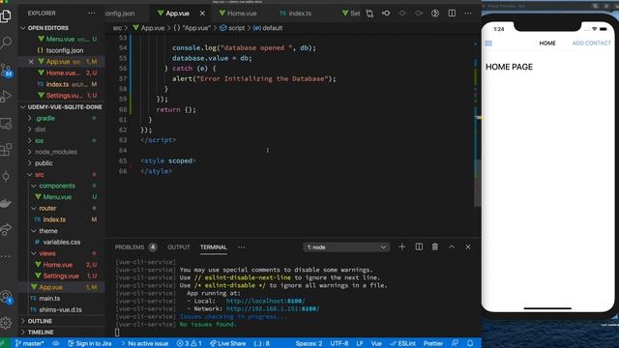
Task: Click the master branch indicator
Action: [x=29, y=343]
